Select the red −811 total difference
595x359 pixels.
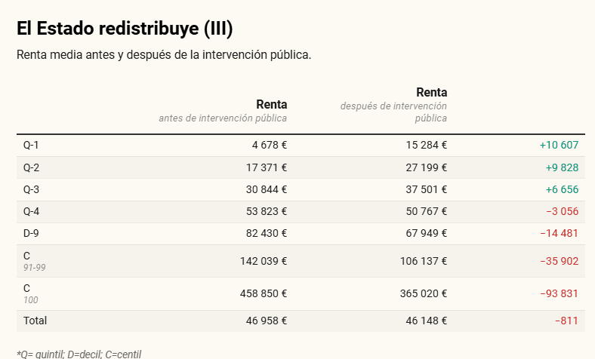[x=566, y=321]
